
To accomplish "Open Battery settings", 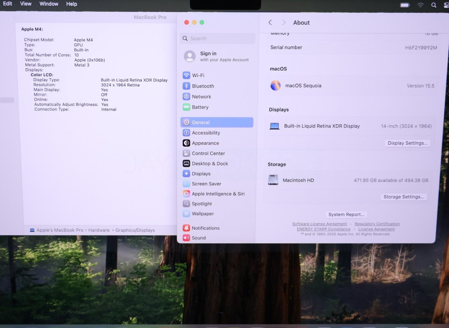I will pyautogui.click(x=200, y=107).
